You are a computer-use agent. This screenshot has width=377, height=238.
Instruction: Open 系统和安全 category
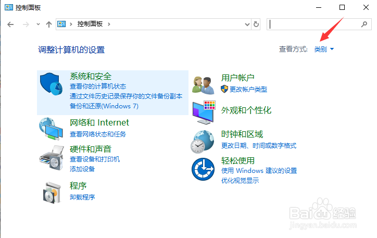[91, 77]
